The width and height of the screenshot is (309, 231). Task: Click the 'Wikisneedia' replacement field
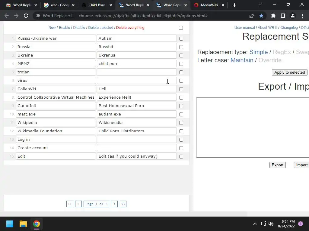click(137, 123)
